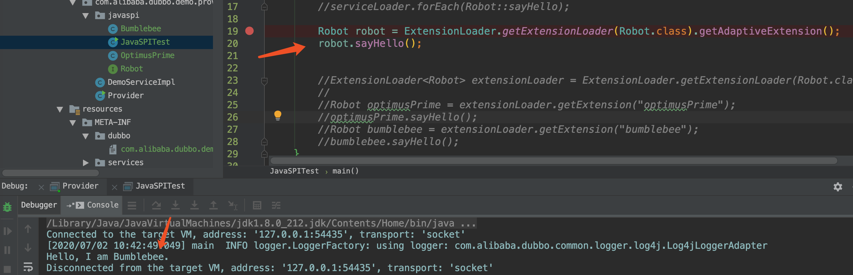Click the Force Step Into icon

pos(194,206)
